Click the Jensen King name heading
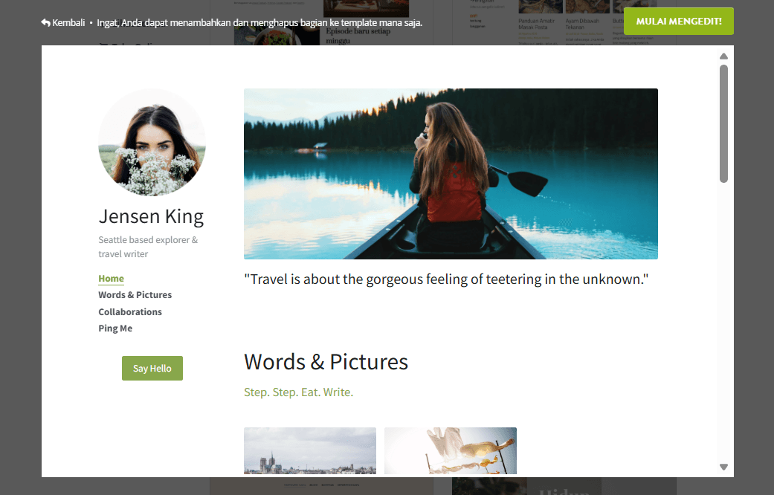Screen dimensions: 774x495 tap(151, 216)
